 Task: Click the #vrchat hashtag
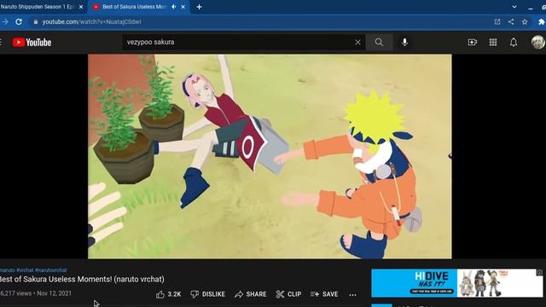[25, 270]
